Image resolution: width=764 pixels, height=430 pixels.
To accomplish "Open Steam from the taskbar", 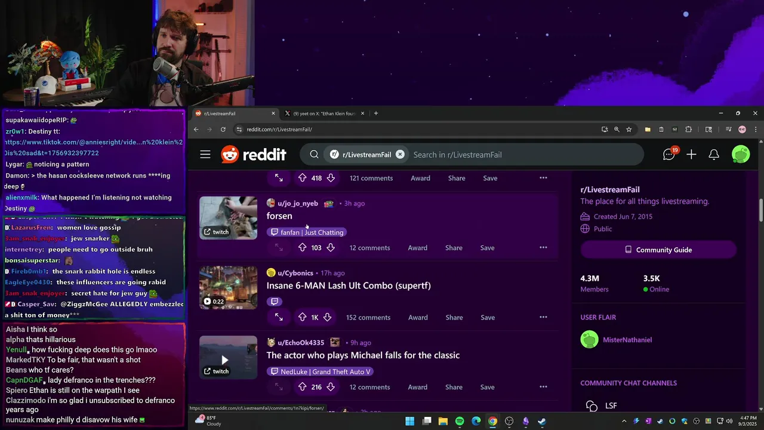I will [541, 421].
